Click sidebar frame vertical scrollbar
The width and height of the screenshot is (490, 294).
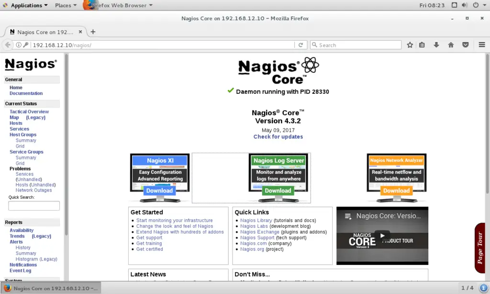pos(66,144)
